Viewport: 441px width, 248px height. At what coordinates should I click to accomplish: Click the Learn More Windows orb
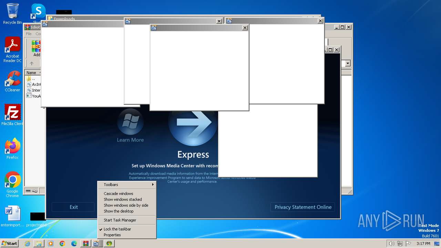click(x=130, y=122)
